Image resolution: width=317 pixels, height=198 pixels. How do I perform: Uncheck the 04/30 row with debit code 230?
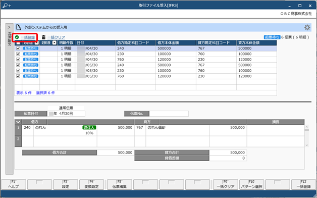18,54
